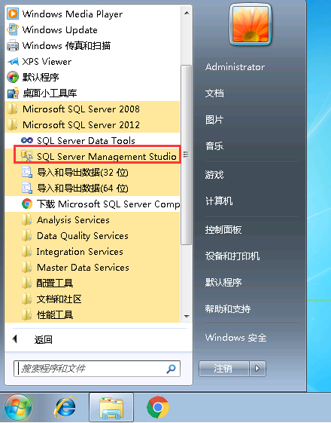
Task: Open shutdown options arrow next to 注销
Action: [x=258, y=369]
